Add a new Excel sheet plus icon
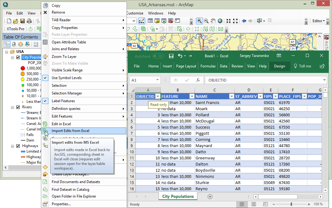 [210, 197]
